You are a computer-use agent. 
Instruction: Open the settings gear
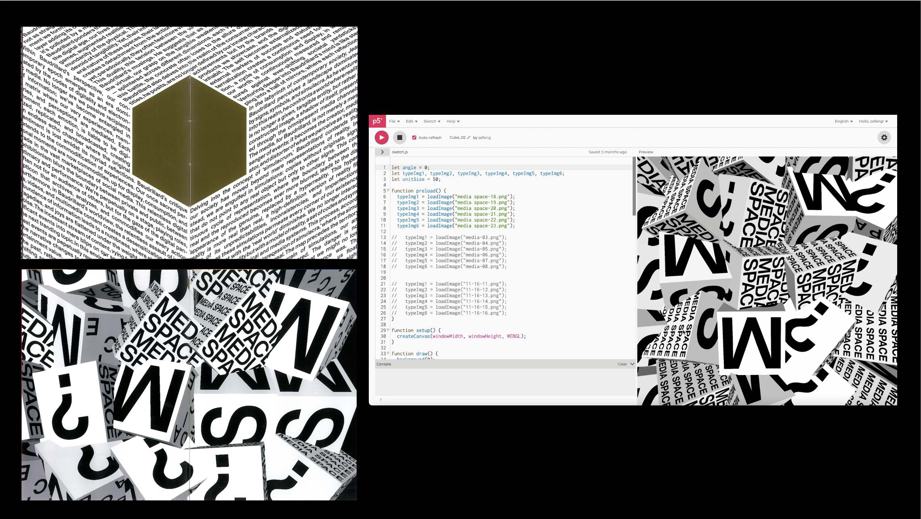(x=884, y=137)
